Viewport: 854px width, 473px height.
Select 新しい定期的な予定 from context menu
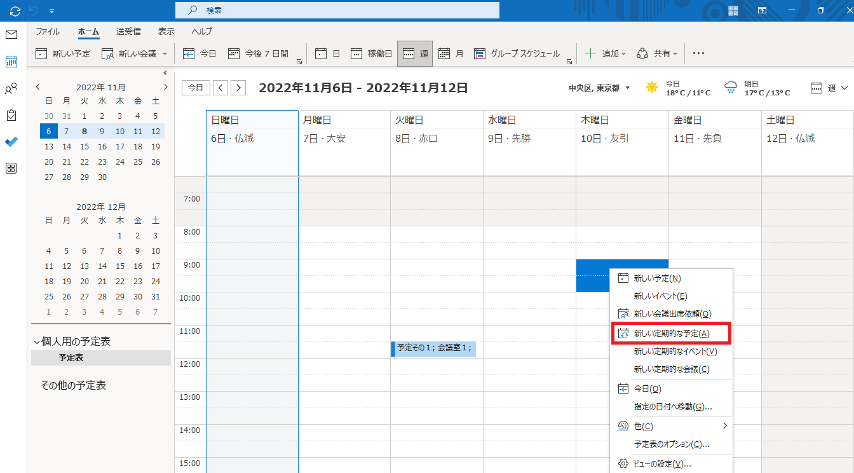point(671,333)
